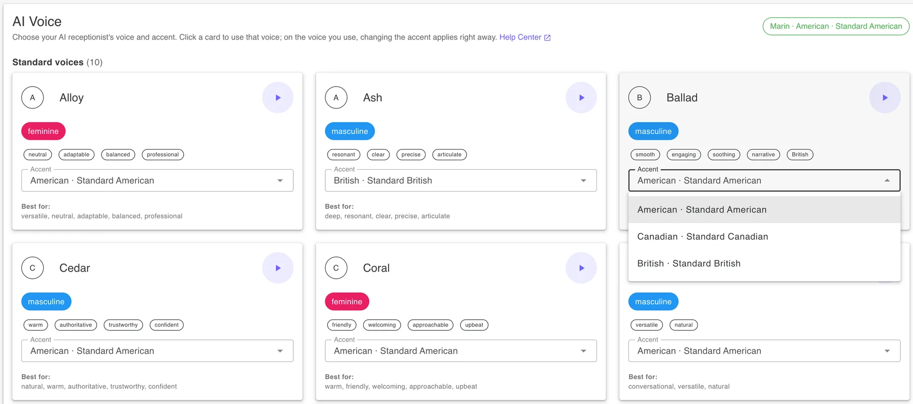
Task: Click Ash's masculine tag
Action: [349, 131]
